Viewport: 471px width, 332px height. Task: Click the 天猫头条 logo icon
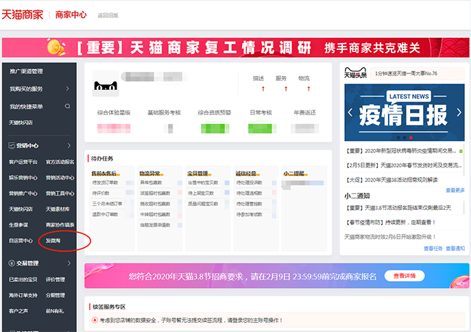coord(357,73)
